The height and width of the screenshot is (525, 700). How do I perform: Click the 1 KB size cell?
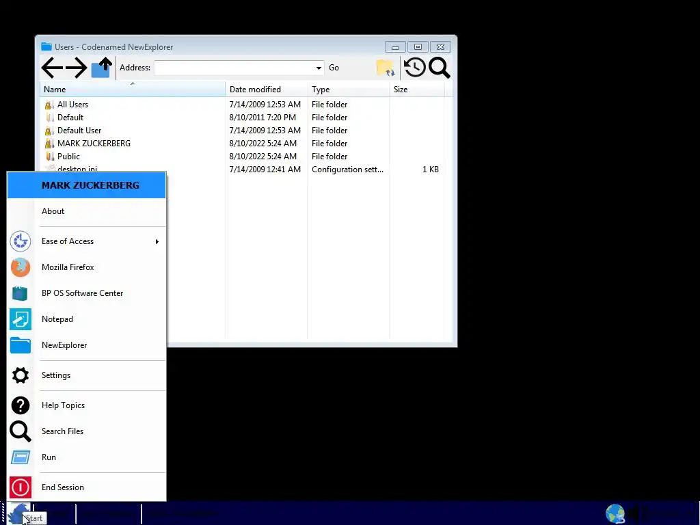[431, 170]
